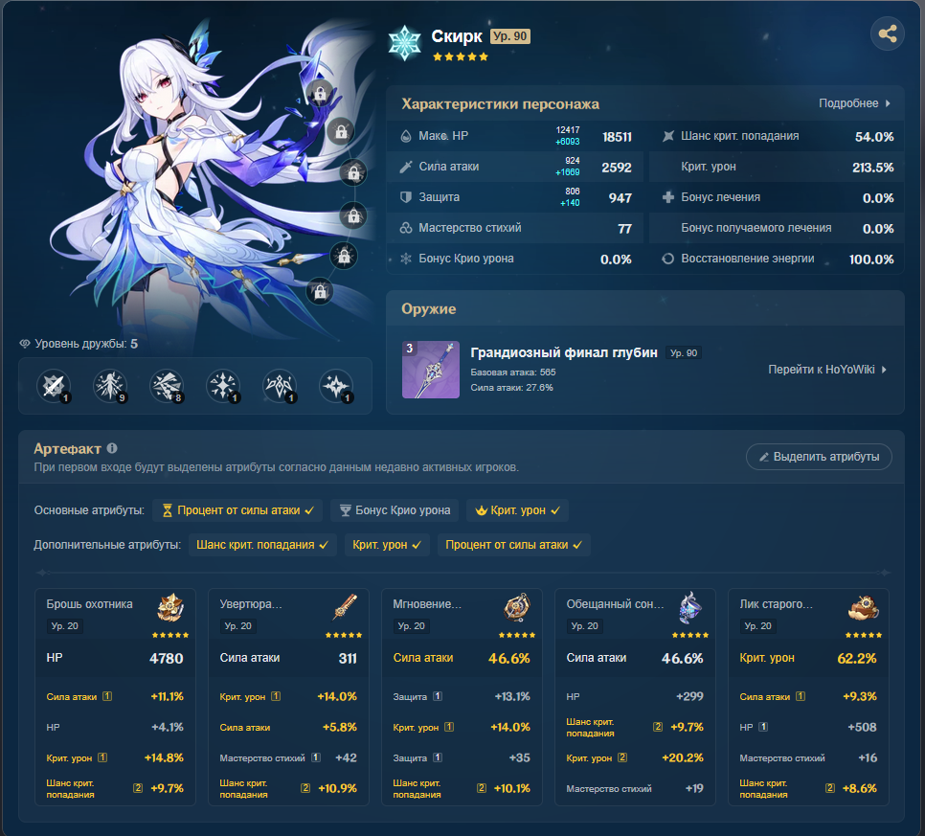The image size is (925, 836).
Task: Open the fifth passive talent icon
Action: (280, 387)
